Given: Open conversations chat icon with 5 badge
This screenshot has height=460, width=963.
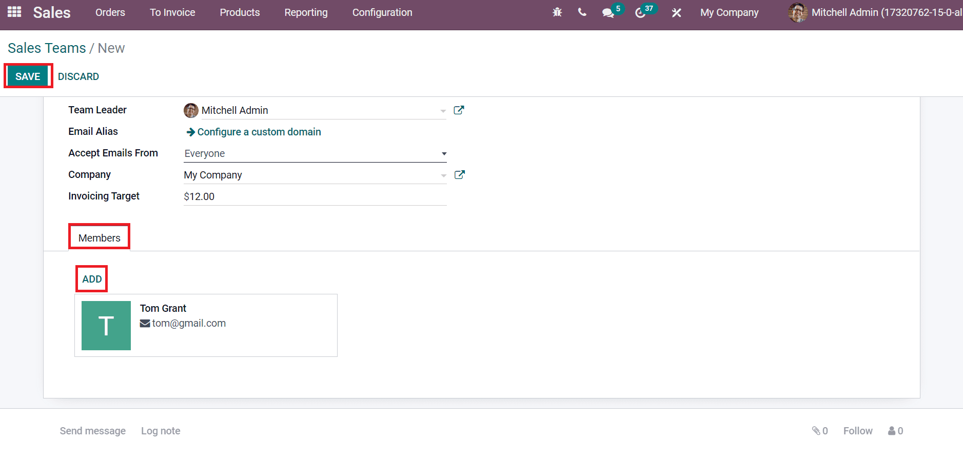Looking at the screenshot, I should [x=613, y=11].
